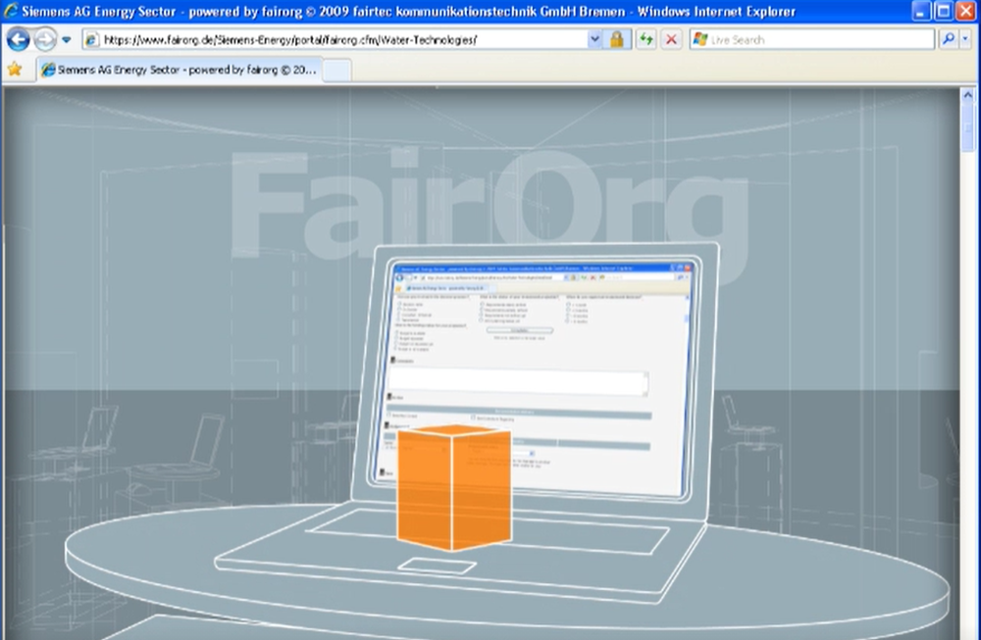
Task: Click the green Refresh page icon
Action: click(x=646, y=39)
